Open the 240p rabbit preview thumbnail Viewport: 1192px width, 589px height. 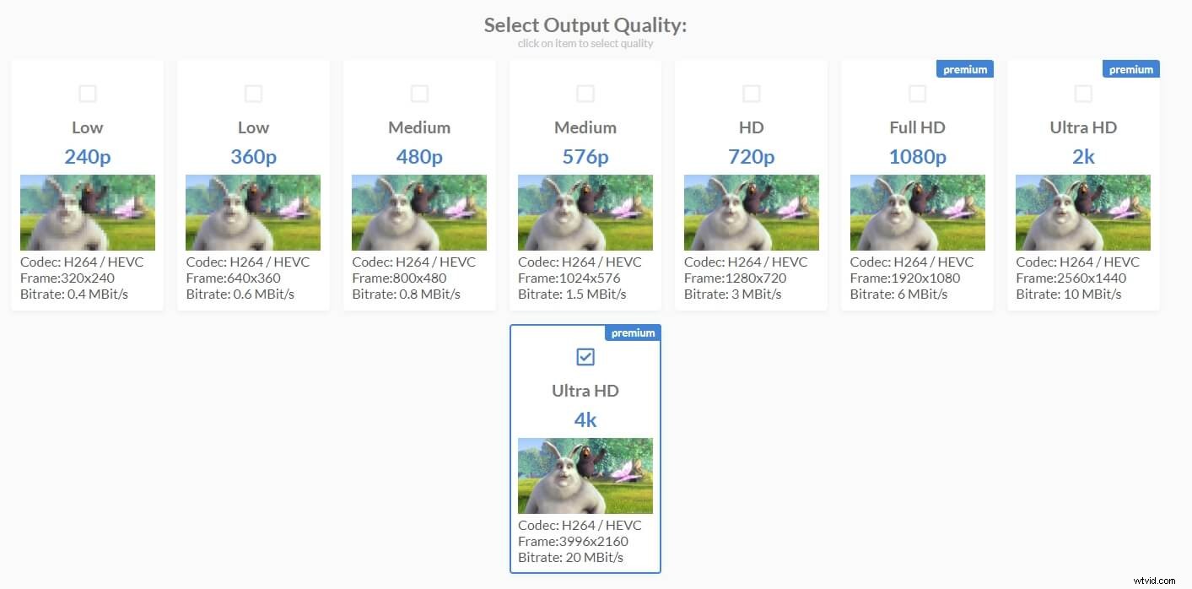(87, 212)
